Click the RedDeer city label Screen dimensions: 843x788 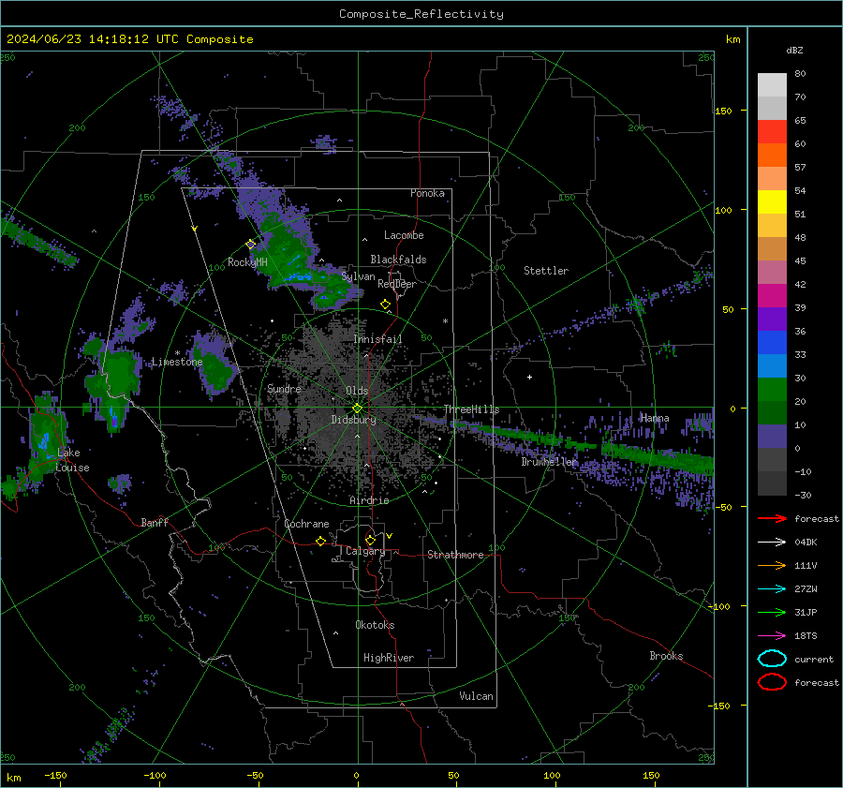tap(397, 284)
